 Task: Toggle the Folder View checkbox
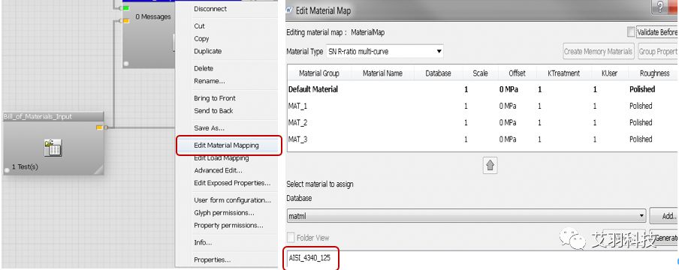[x=291, y=238]
